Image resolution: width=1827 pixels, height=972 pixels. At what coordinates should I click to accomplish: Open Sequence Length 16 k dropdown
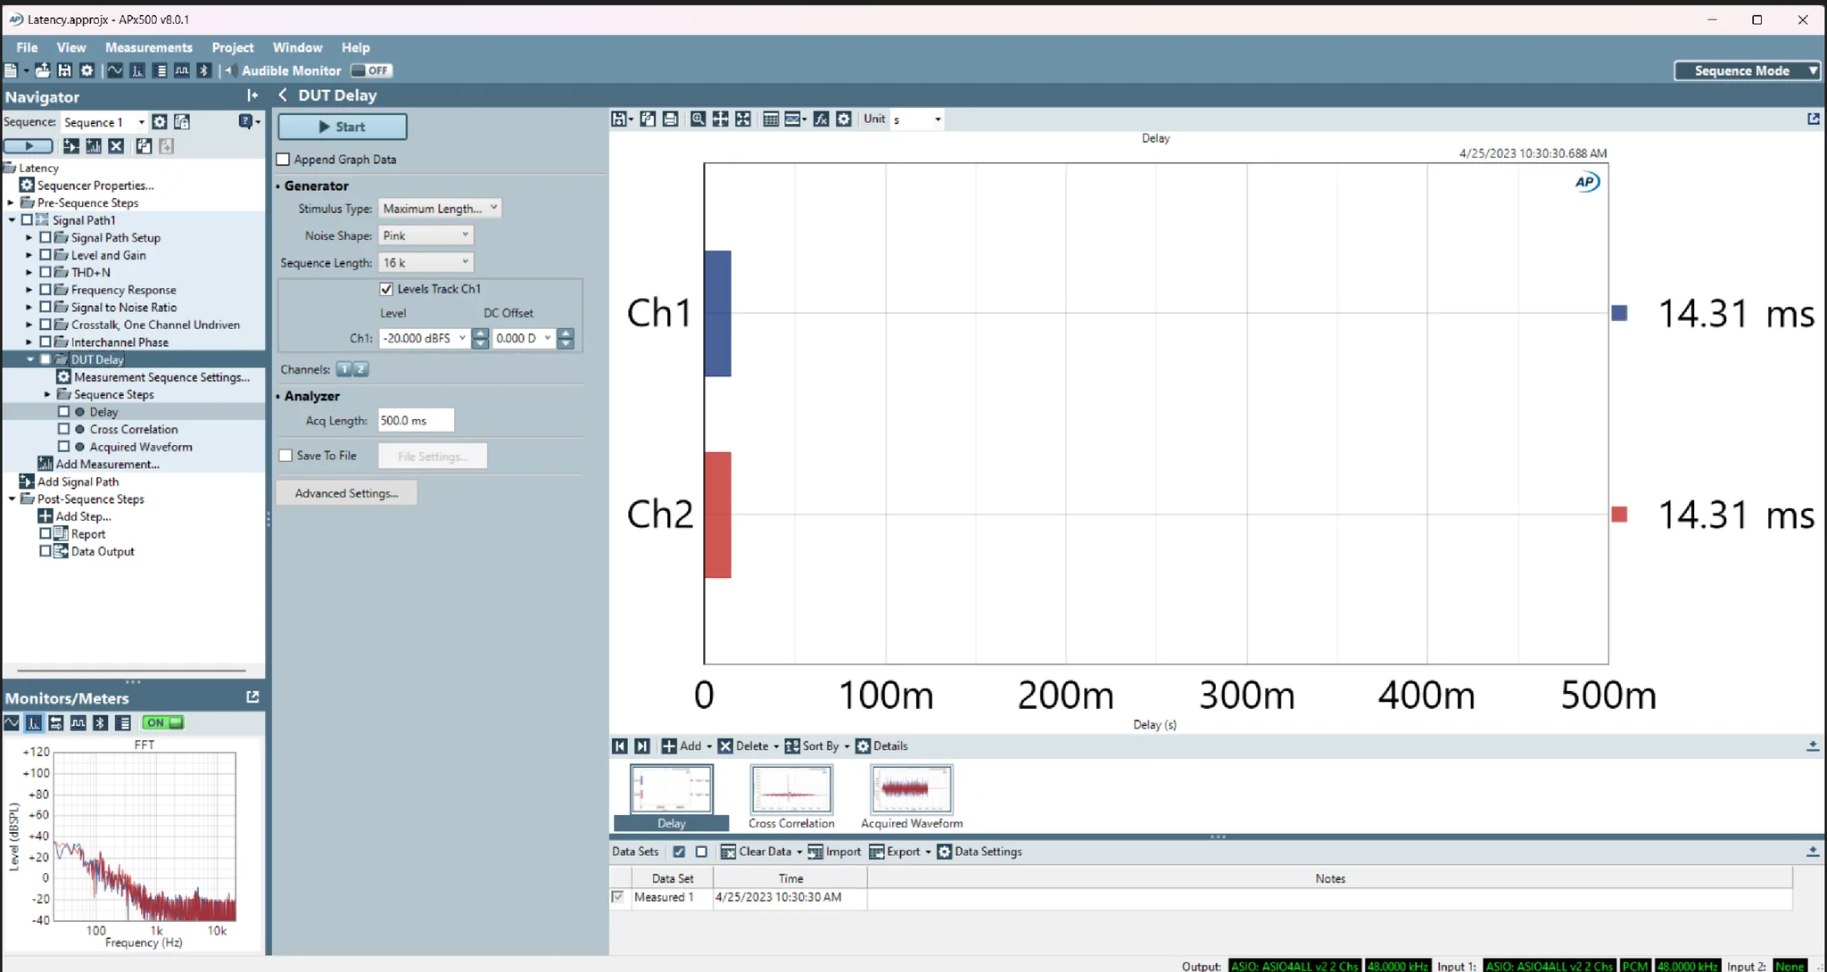[x=426, y=263]
